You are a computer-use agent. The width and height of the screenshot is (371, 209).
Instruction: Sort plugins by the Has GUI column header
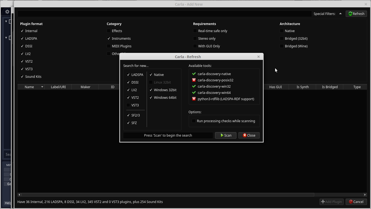coord(275,87)
